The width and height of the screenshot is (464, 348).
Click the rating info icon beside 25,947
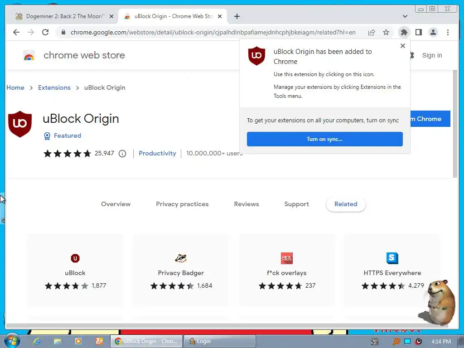click(x=122, y=154)
